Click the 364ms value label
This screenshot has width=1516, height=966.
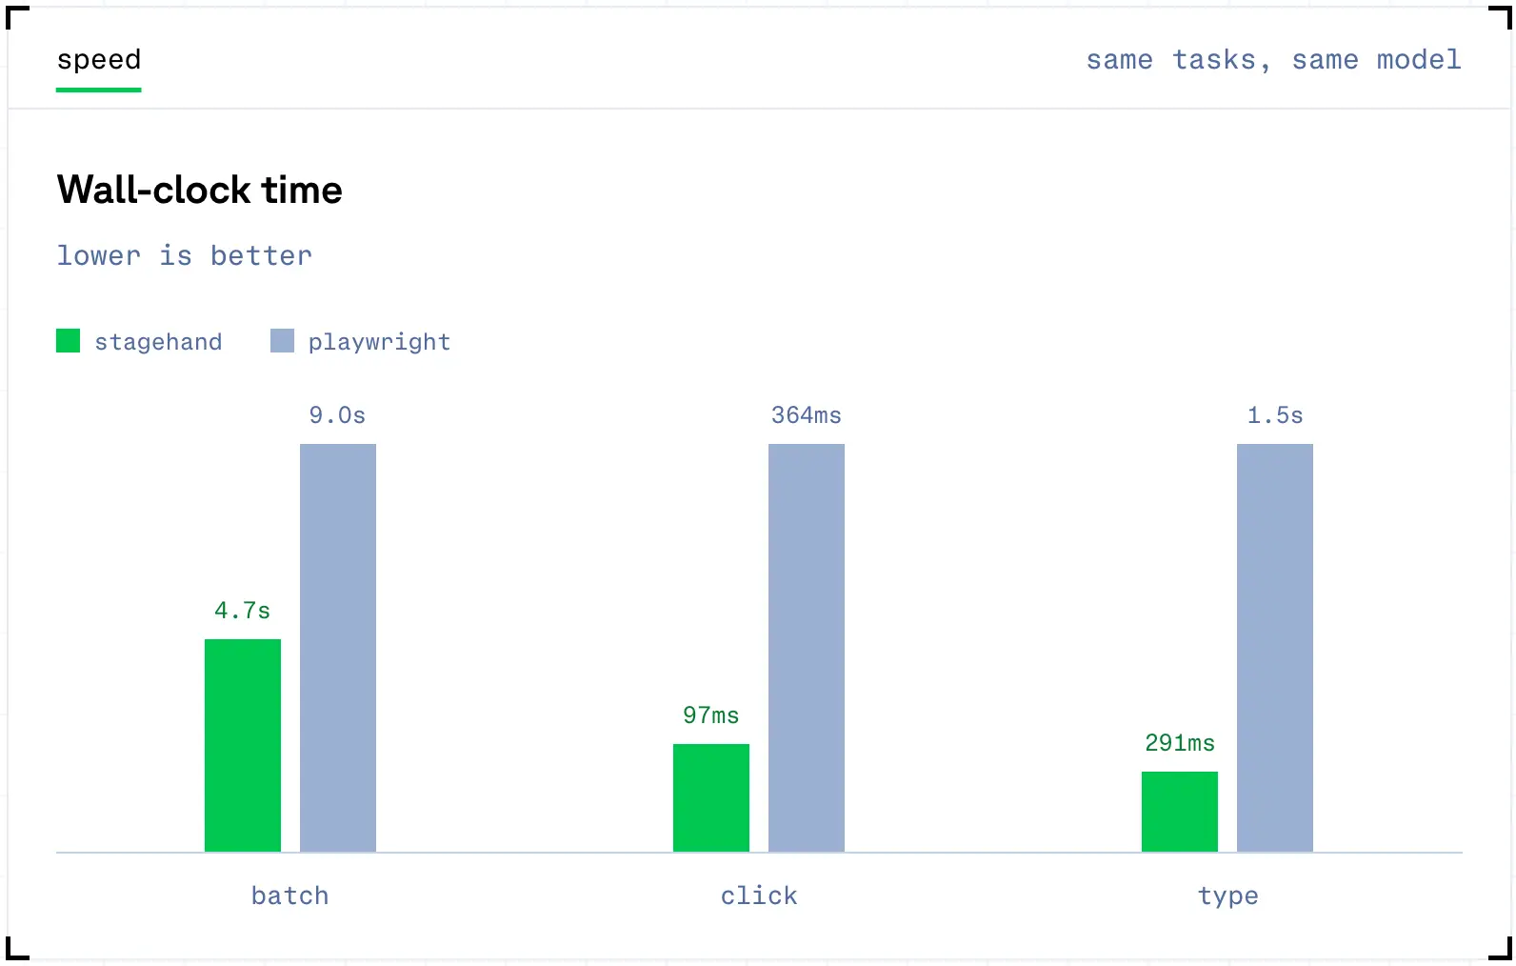coord(807,415)
